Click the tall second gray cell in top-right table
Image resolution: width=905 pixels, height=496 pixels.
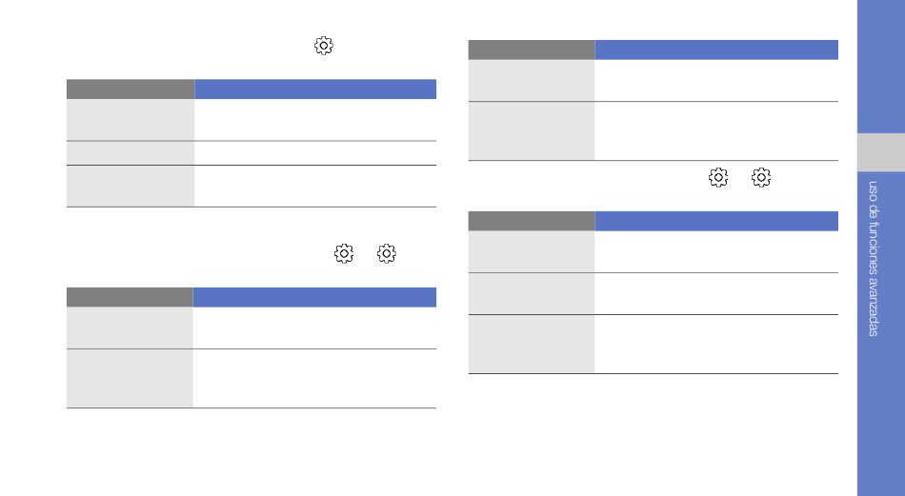(532, 131)
